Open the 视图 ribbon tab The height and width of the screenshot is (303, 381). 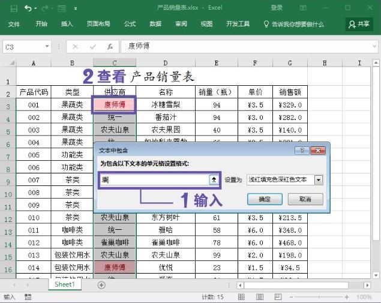(x=207, y=24)
